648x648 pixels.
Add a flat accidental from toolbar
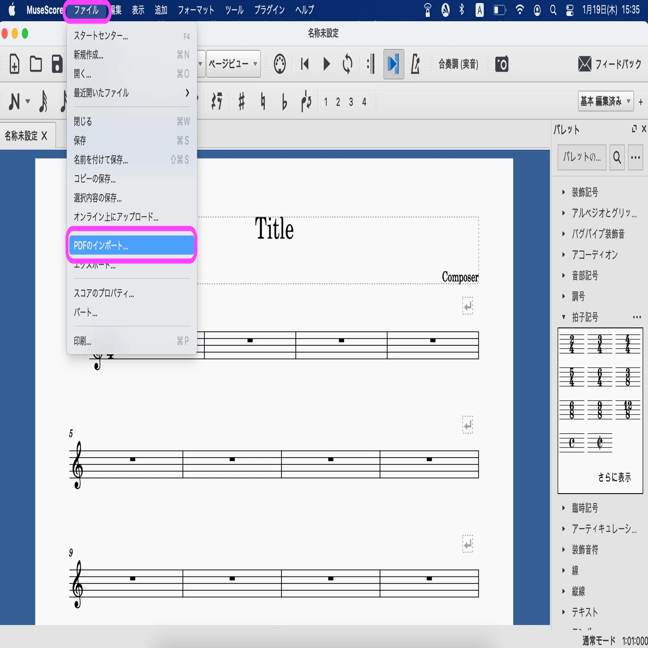(285, 102)
